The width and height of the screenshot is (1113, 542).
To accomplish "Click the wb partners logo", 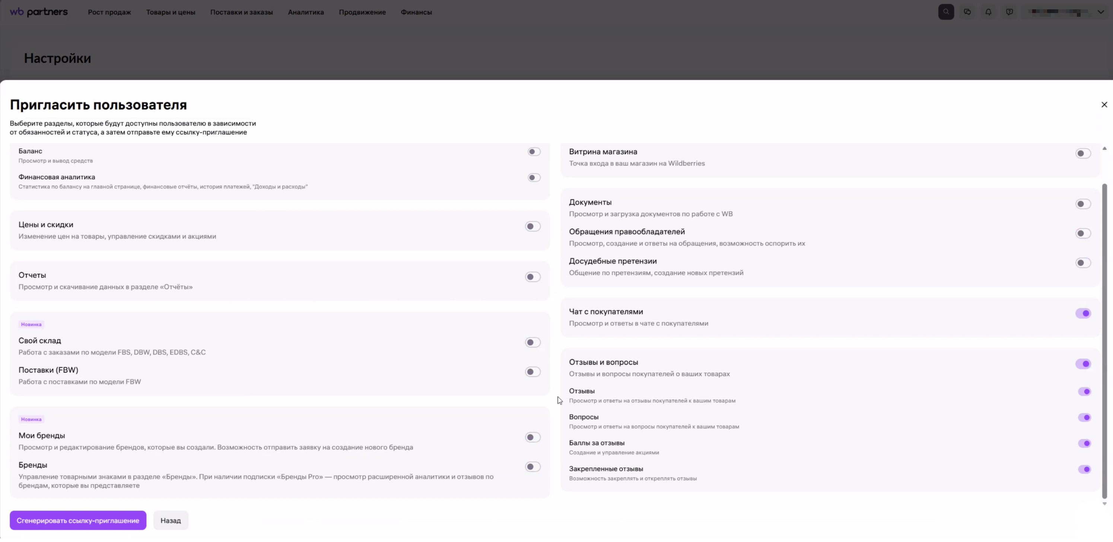I will pos(38,12).
